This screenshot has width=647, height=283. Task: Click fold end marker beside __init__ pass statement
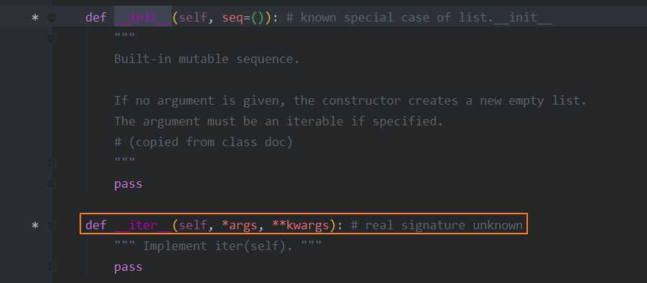[x=52, y=183]
